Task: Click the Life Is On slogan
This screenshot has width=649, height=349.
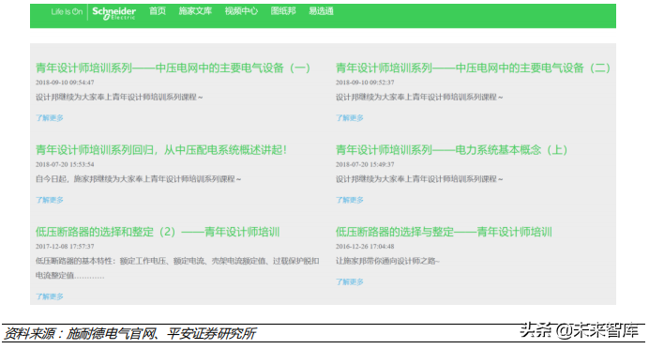Action: (67, 11)
